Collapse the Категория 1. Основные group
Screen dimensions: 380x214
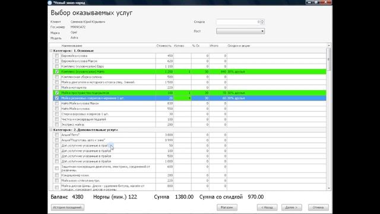click(51, 51)
